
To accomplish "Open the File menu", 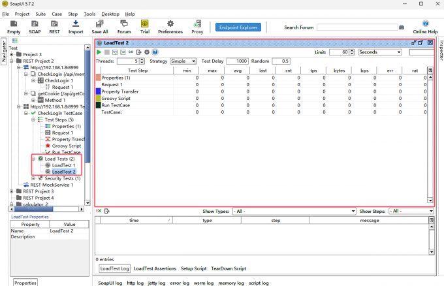I will coord(6,14).
